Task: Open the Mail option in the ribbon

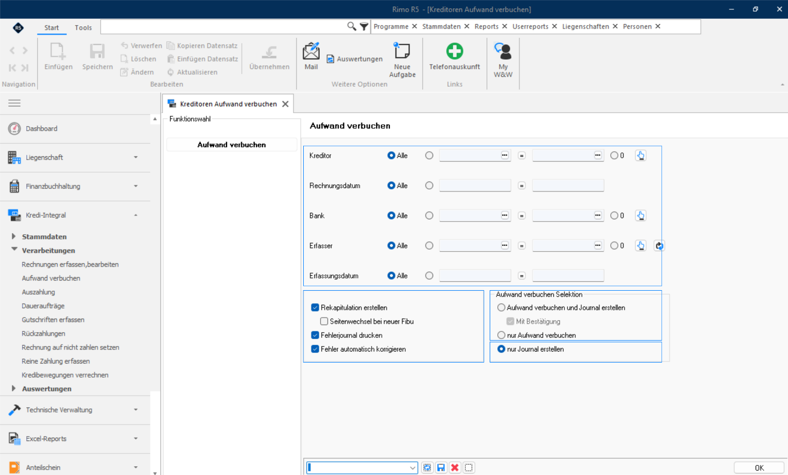Action: [311, 56]
